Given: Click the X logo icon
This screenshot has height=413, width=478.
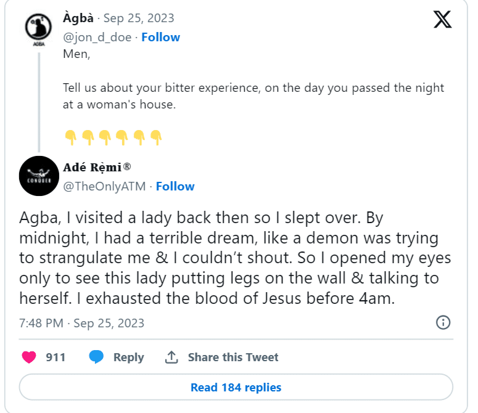Looking at the screenshot, I should click(442, 20).
